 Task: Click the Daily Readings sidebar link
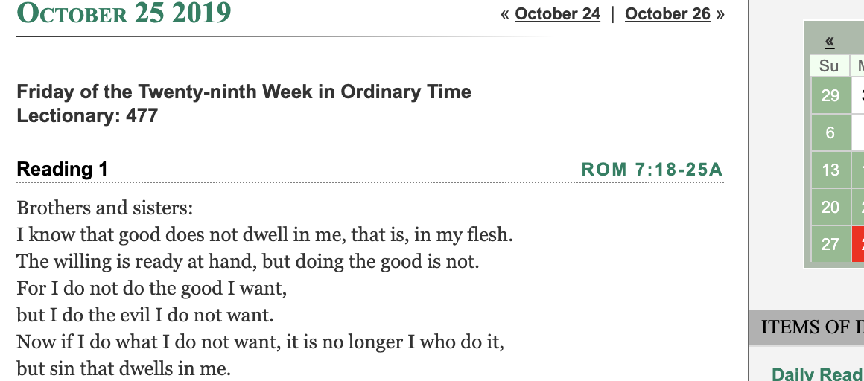(817, 374)
